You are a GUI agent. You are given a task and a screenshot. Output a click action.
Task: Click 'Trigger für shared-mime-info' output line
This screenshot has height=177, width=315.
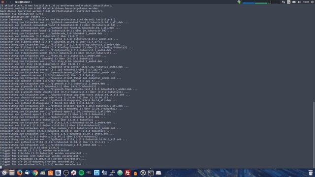click(x=43, y=164)
